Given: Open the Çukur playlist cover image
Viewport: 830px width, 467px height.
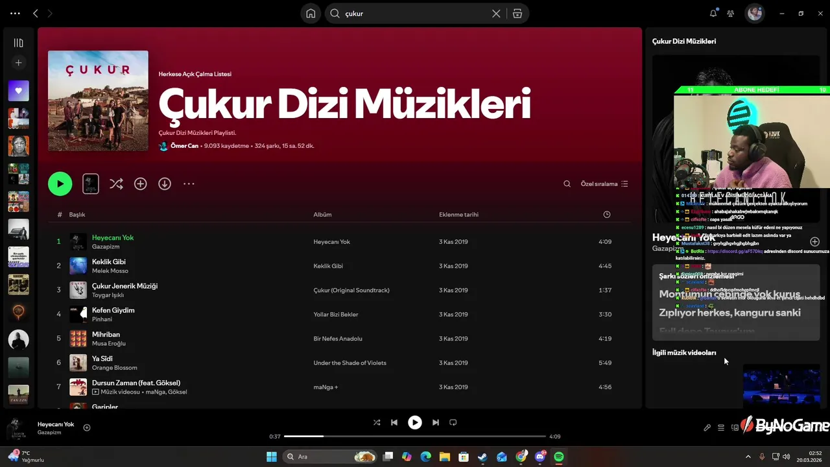Looking at the screenshot, I should [x=98, y=101].
